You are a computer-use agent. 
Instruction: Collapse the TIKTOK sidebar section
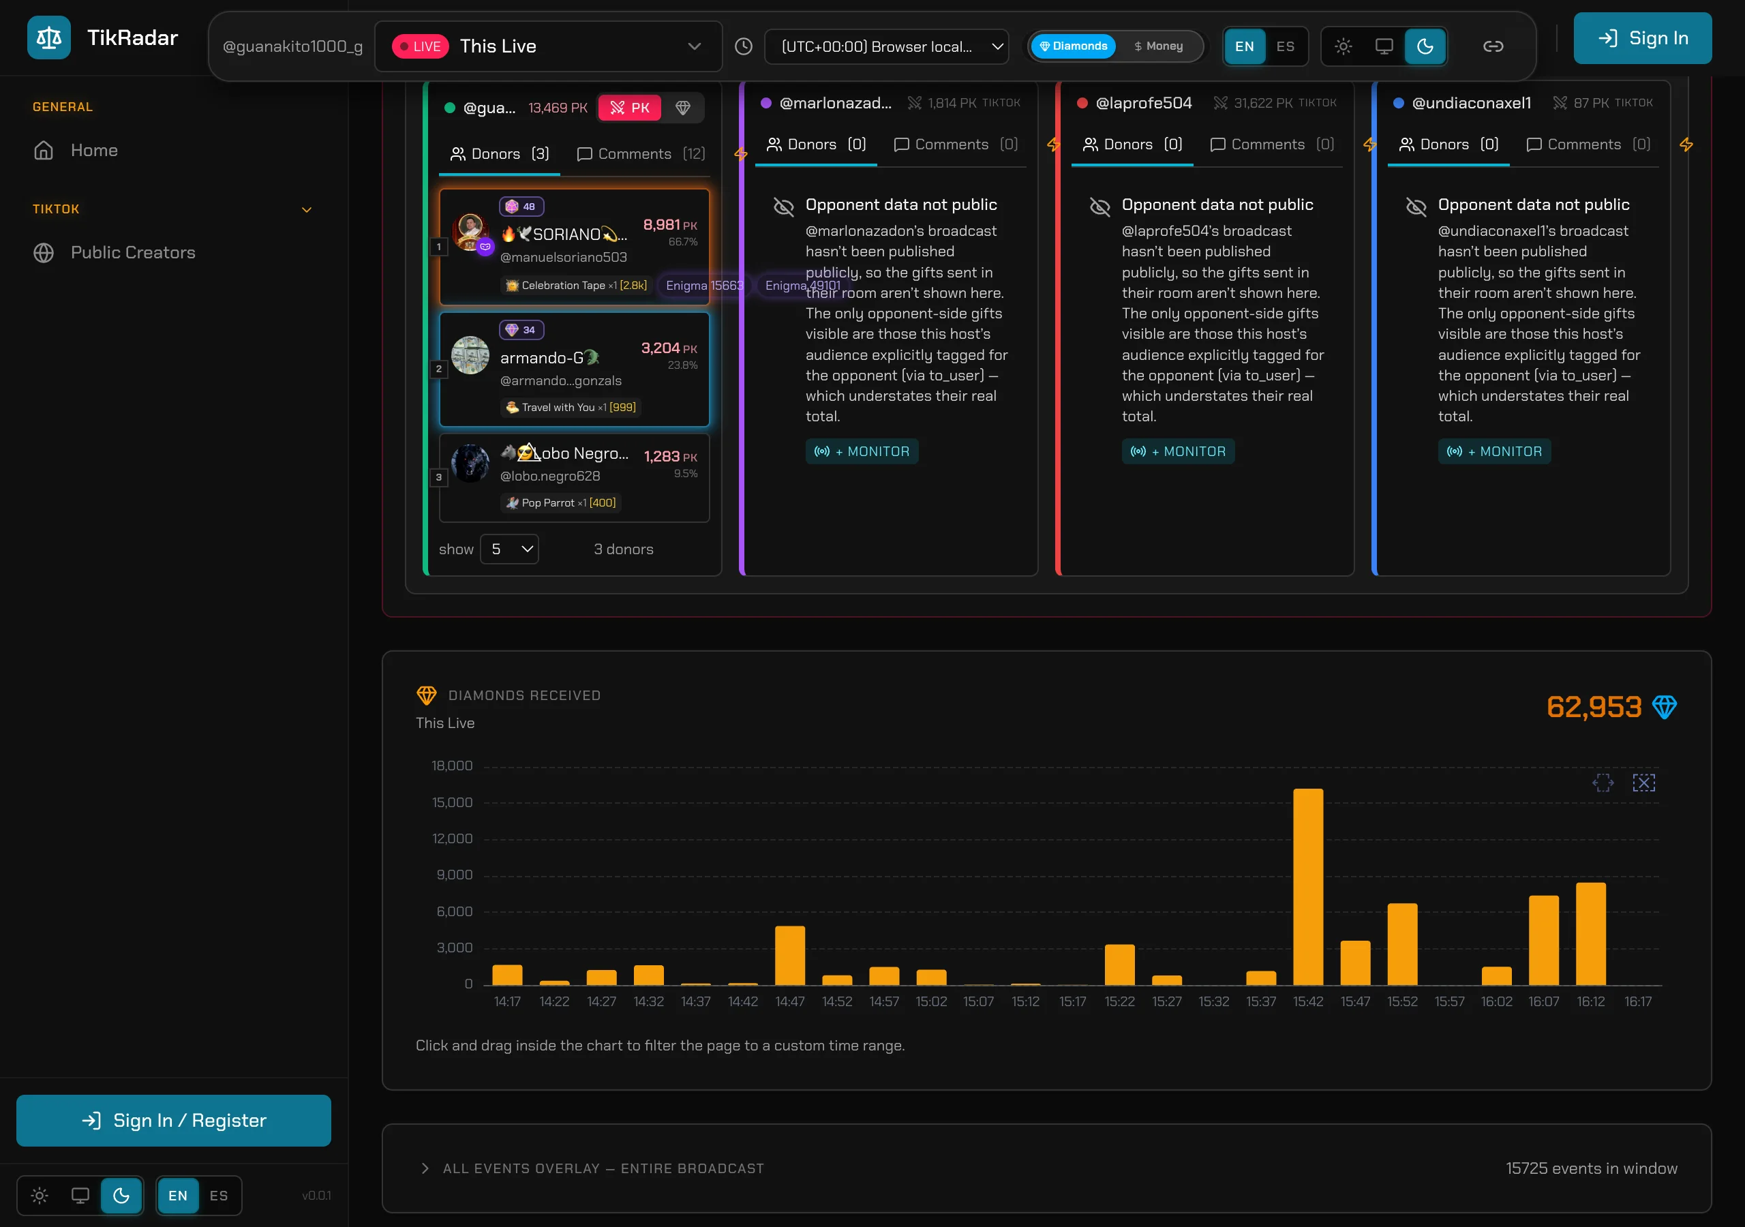(x=307, y=210)
